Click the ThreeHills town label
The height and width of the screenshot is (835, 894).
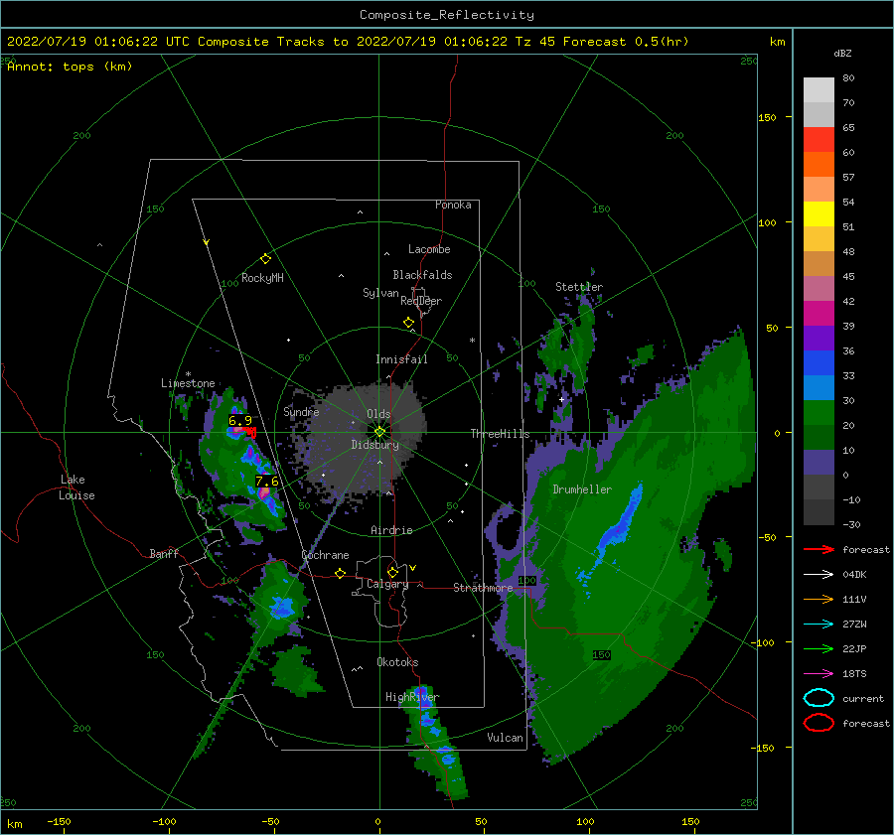tap(500, 434)
